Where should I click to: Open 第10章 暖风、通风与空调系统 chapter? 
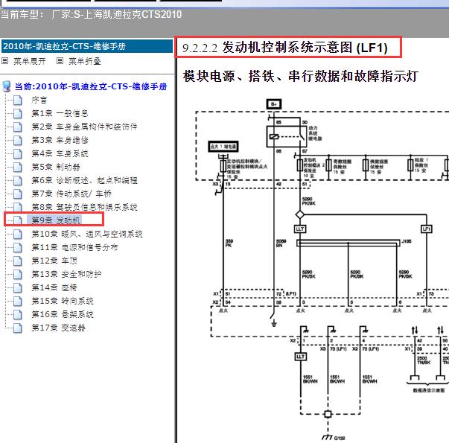[87, 234]
